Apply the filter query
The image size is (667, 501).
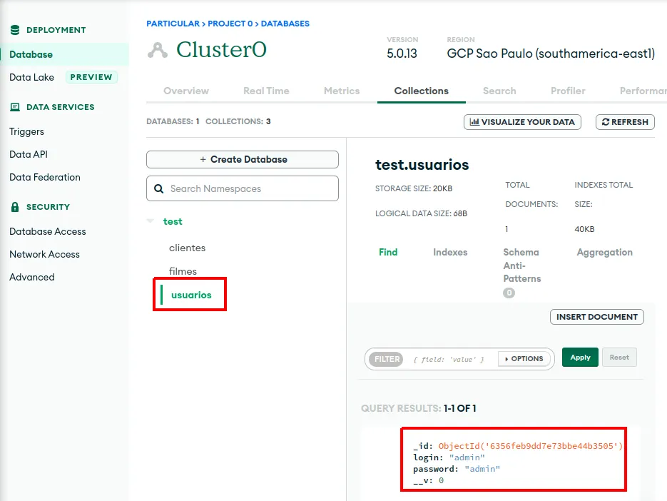click(x=580, y=357)
